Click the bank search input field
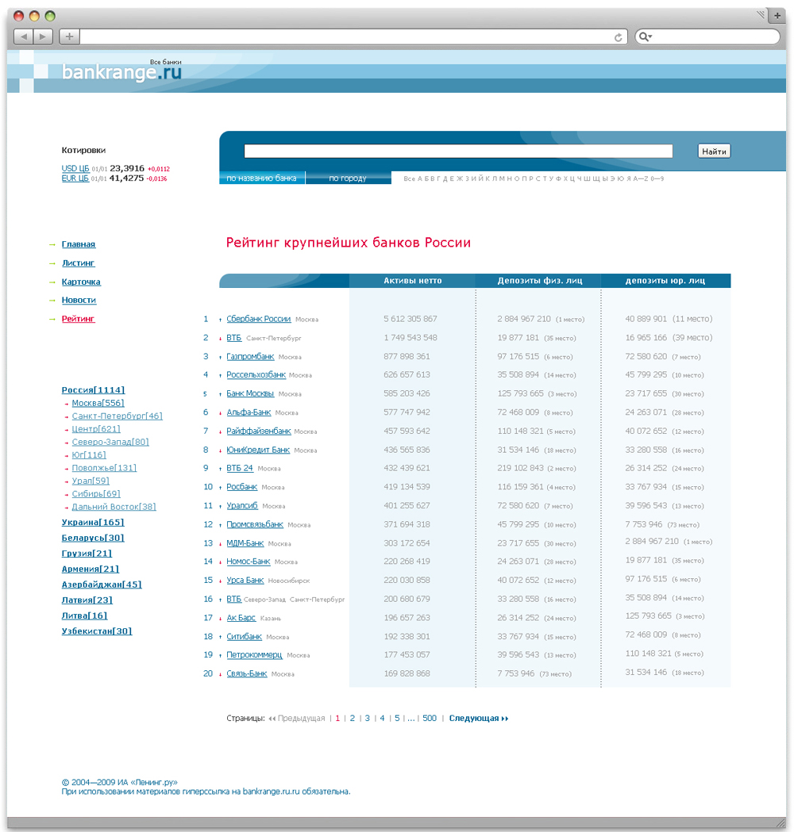 [x=458, y=151]
